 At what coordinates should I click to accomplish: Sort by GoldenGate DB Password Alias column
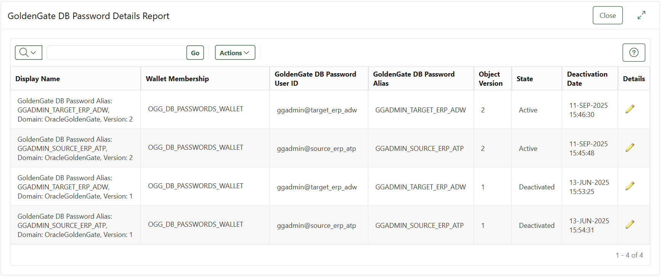[x=414, y=78]
